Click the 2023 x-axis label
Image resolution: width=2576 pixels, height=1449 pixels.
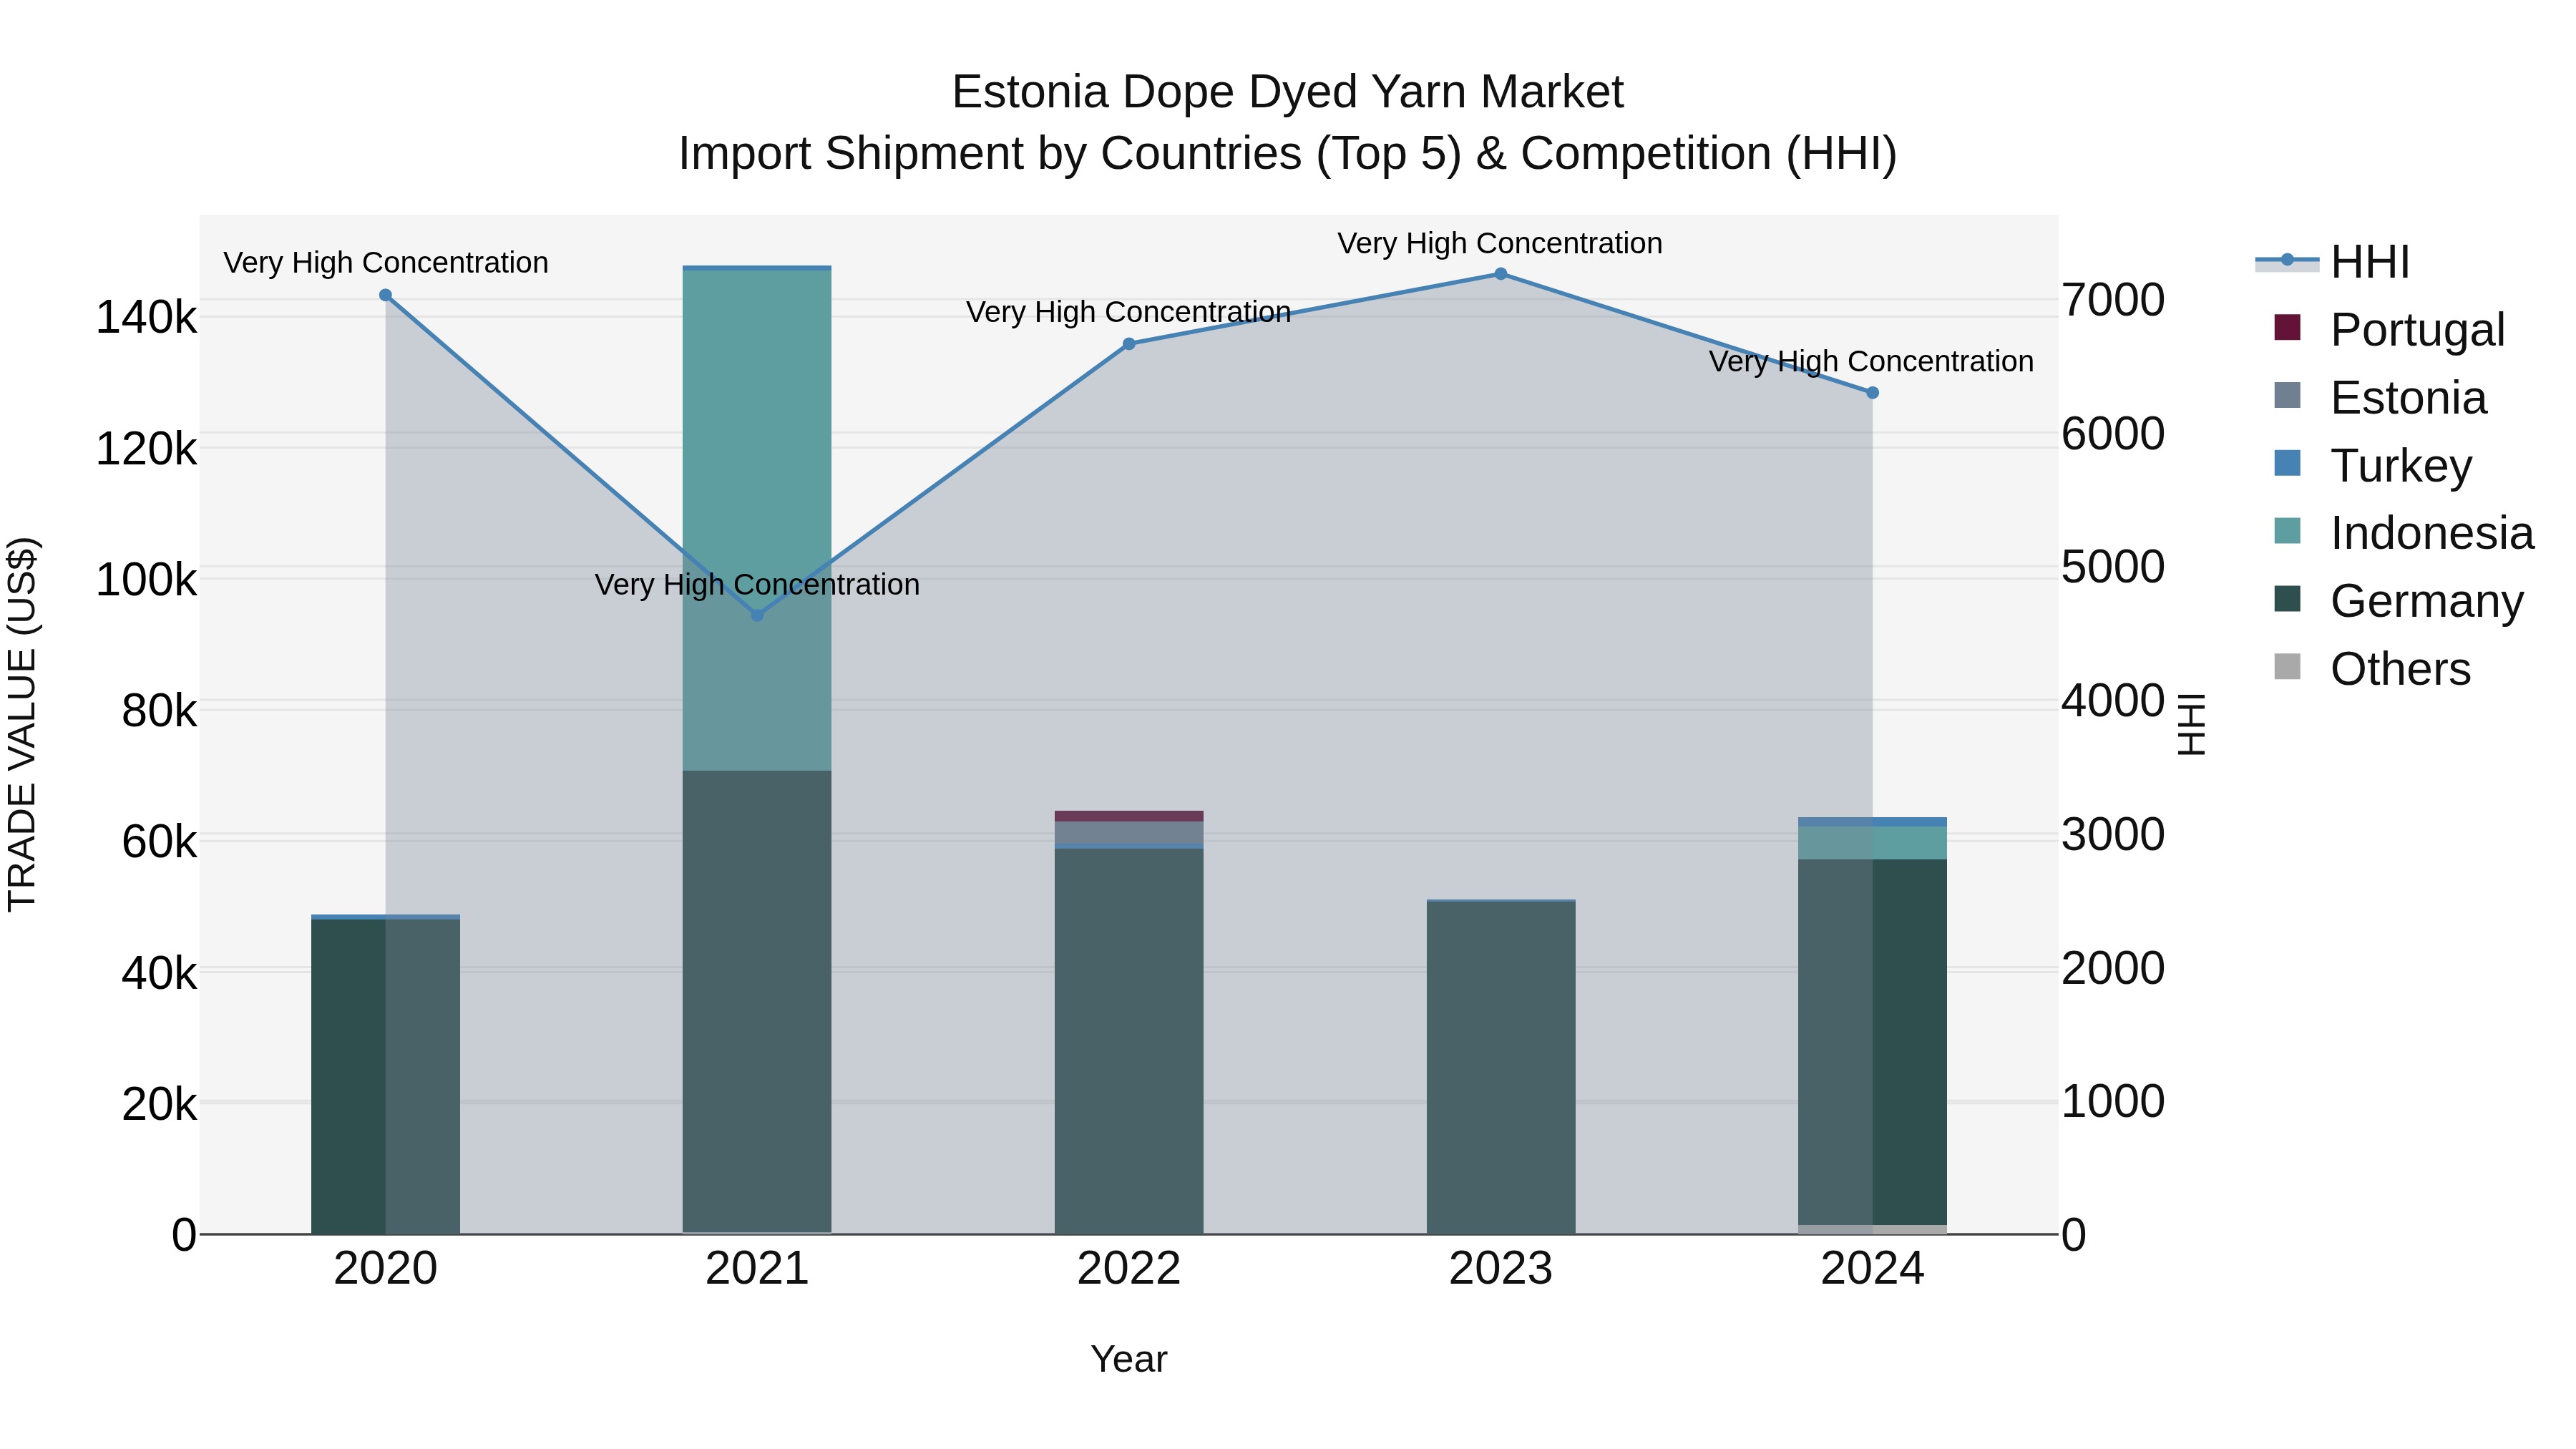[1501, 1269]
